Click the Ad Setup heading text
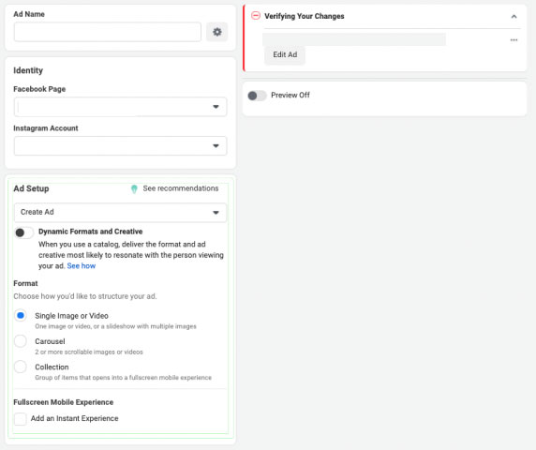This screenshot has width=536, height=450. tap(31, 188)
